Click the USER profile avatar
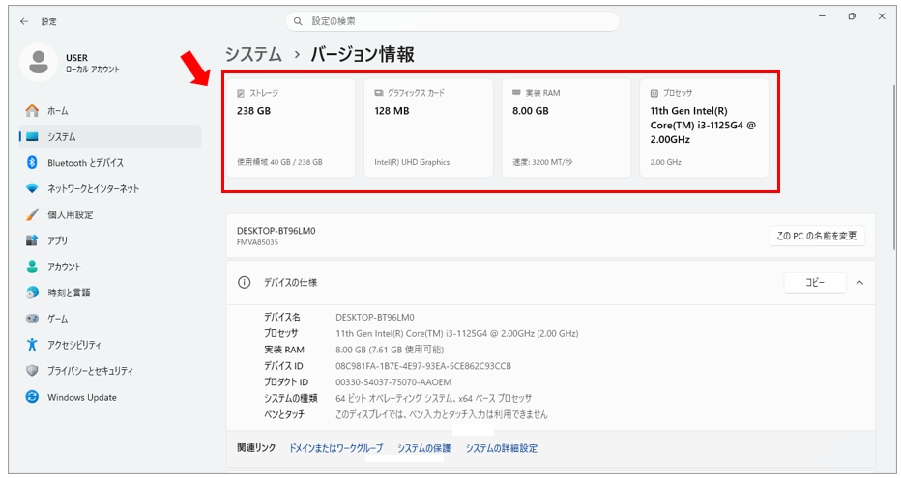Image resolution: width=901 pixels, height=478 pixels. point(39,63)
